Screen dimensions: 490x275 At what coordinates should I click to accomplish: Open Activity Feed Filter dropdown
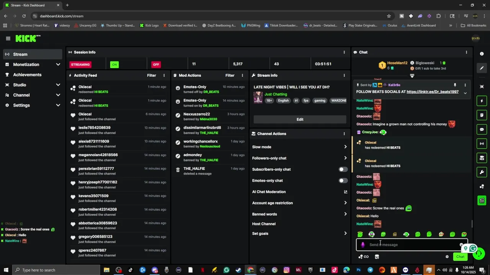pos(152,76)
